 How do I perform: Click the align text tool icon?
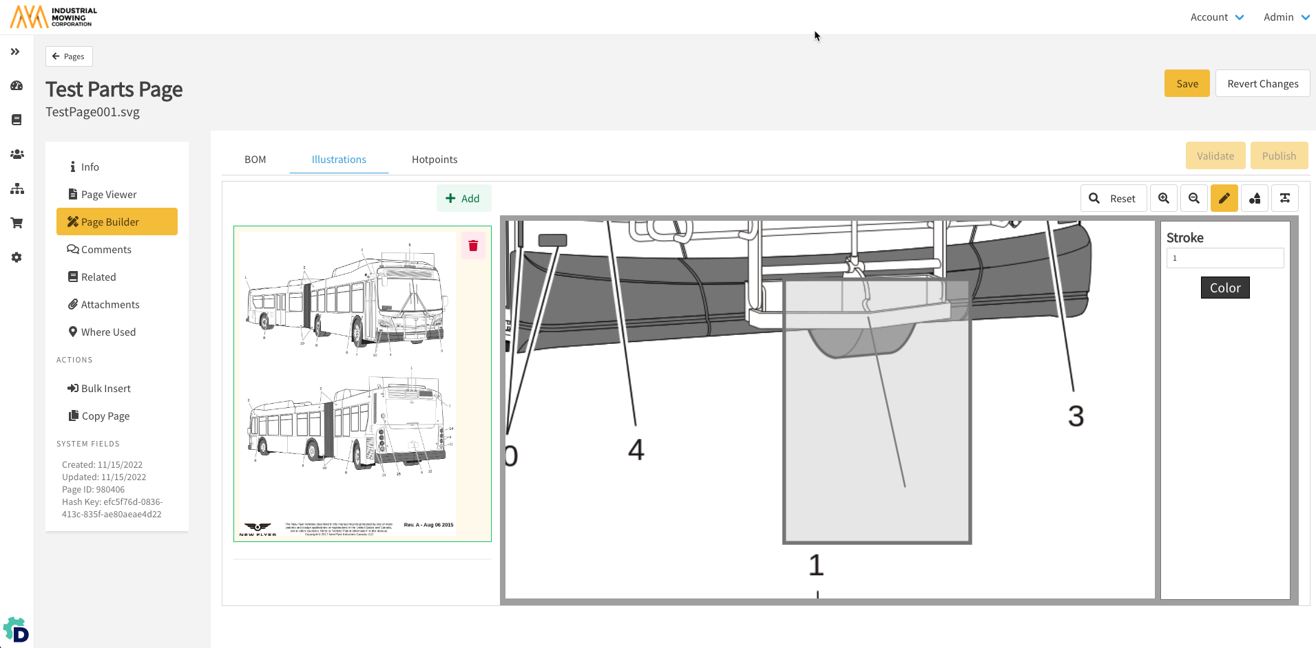click(1284, 198)
